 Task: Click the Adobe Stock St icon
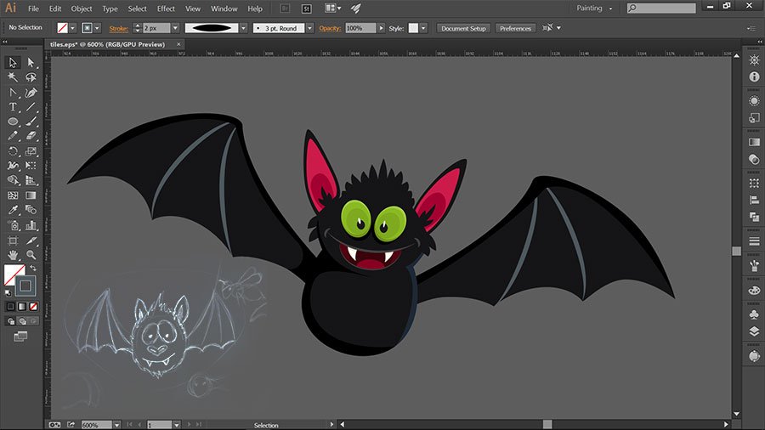(306, 8)
